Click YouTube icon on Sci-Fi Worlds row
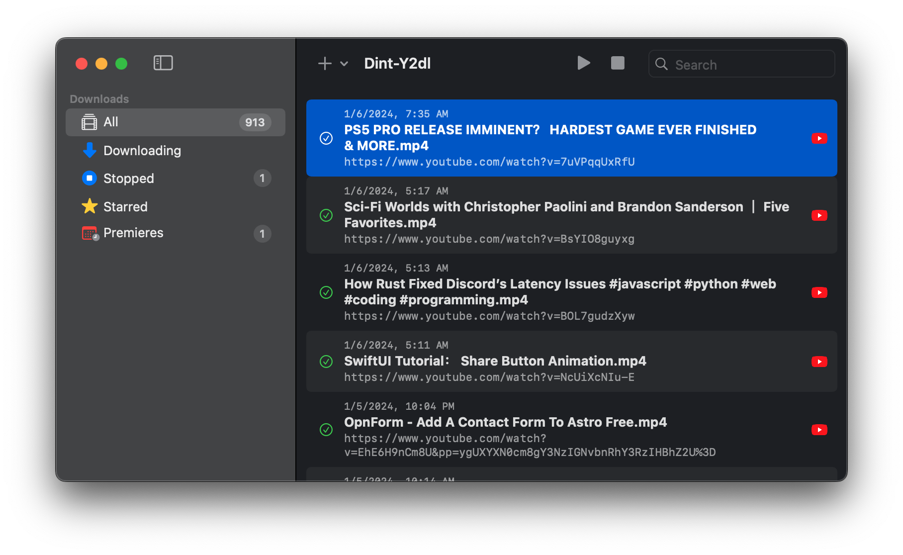 [x=819, y=215]
